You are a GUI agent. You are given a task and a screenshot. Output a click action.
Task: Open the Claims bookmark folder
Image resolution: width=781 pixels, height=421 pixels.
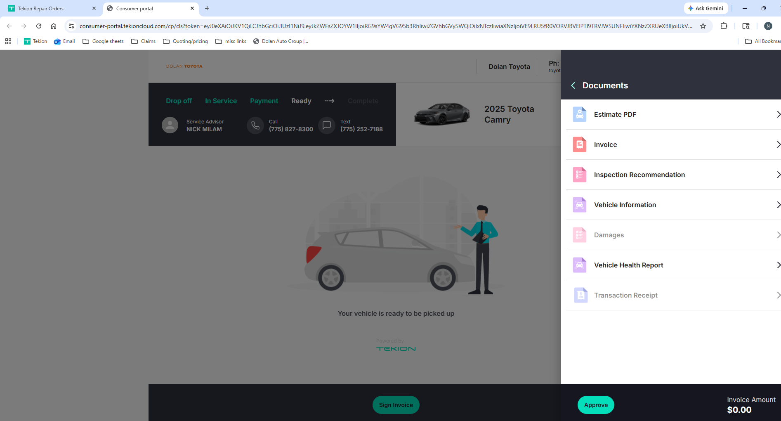[x=143, y=41]
